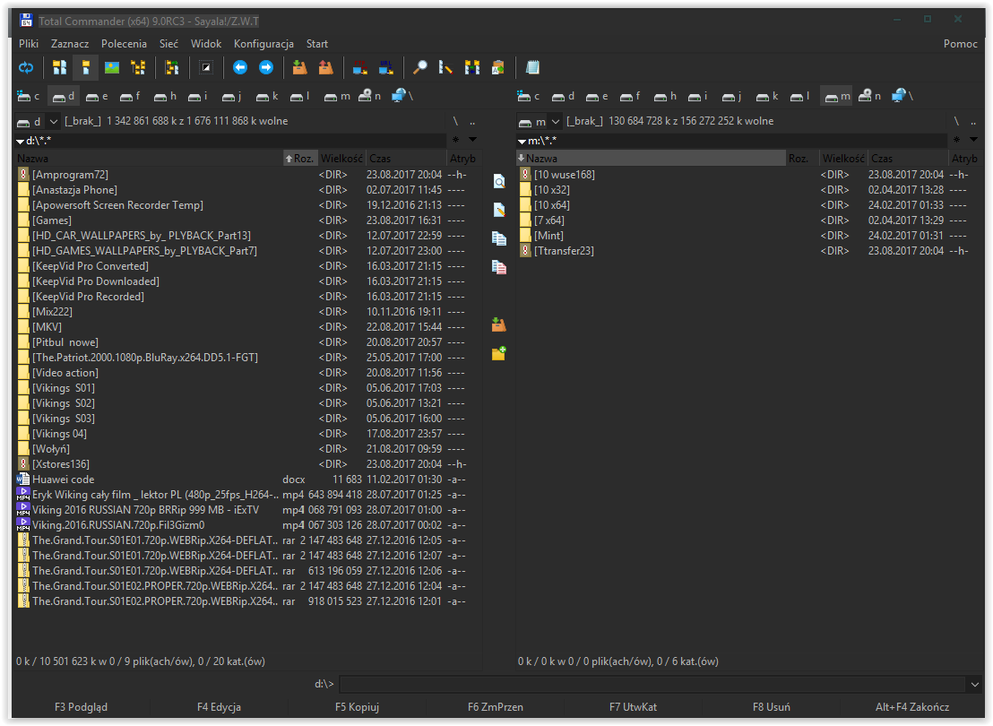
Task: Click the pack files toolbar icon
Action: click(299, 67)
